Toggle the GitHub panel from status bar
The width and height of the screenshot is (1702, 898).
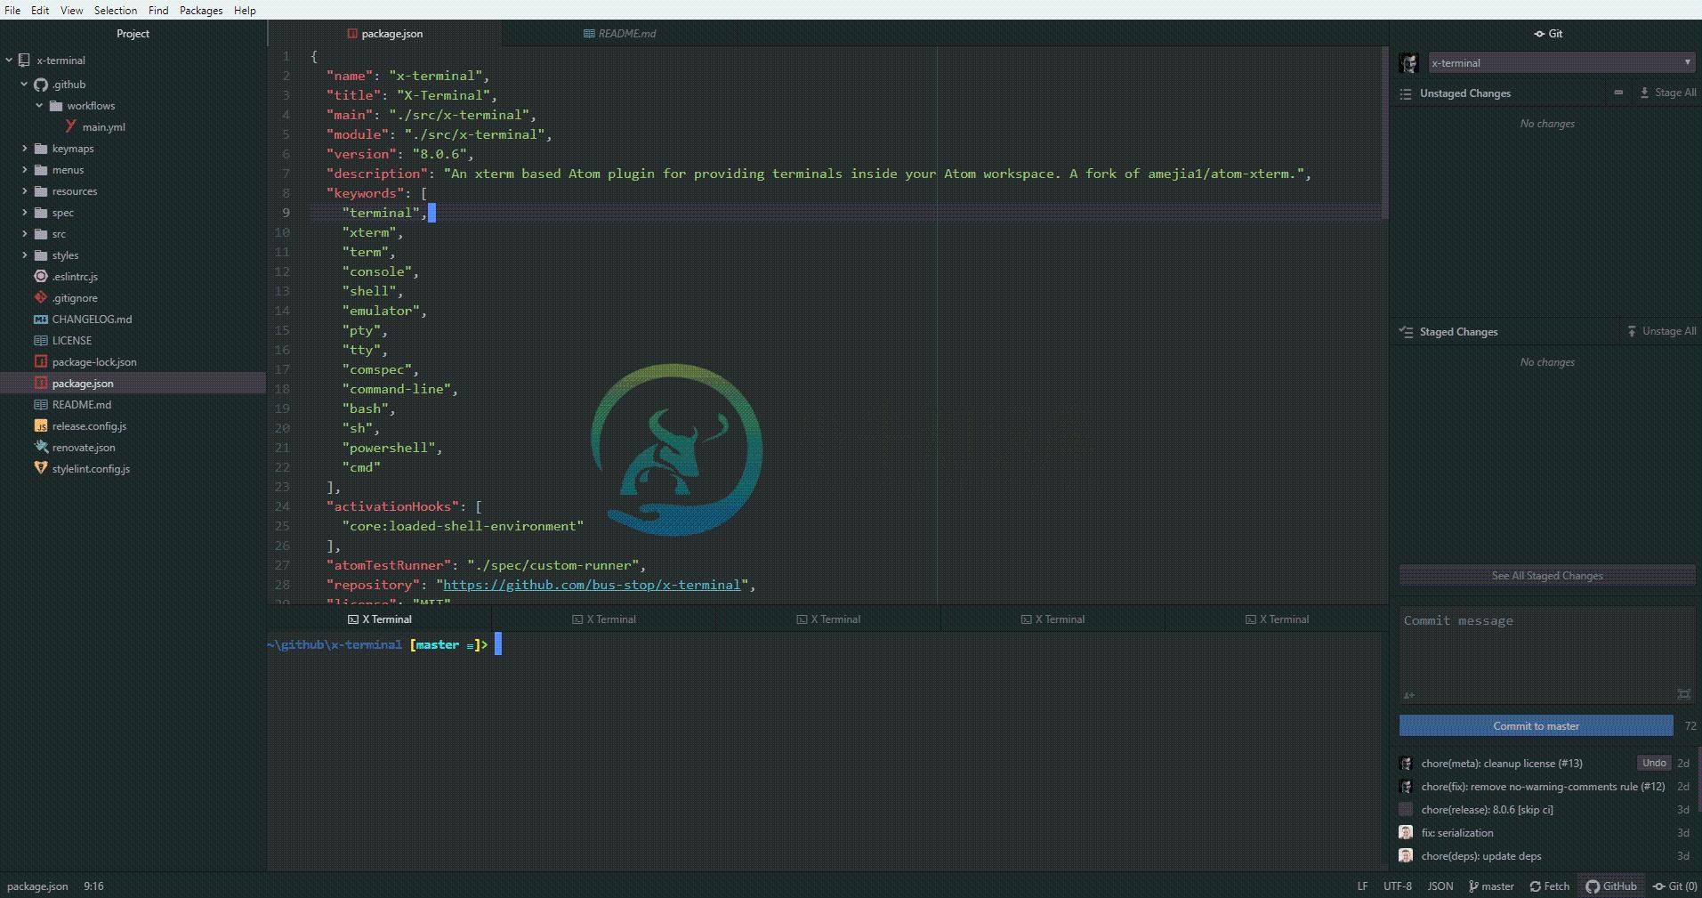[1611, 886]
